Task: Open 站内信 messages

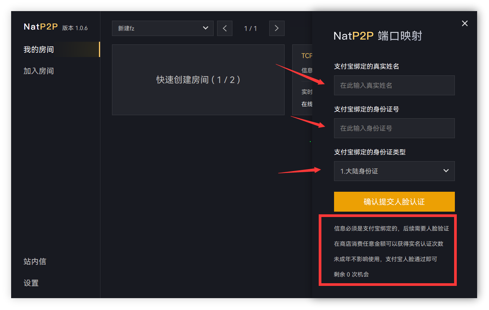Action: [x=35, y=261]
